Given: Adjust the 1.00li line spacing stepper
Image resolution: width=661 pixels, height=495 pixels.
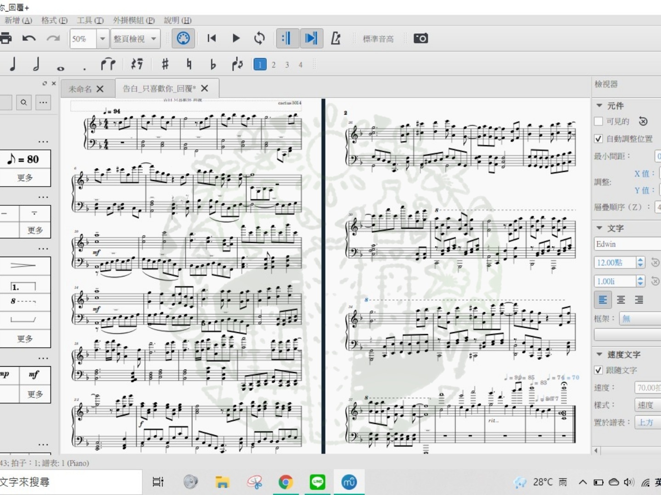Looking at the screenshot, I should pos(640,281).
